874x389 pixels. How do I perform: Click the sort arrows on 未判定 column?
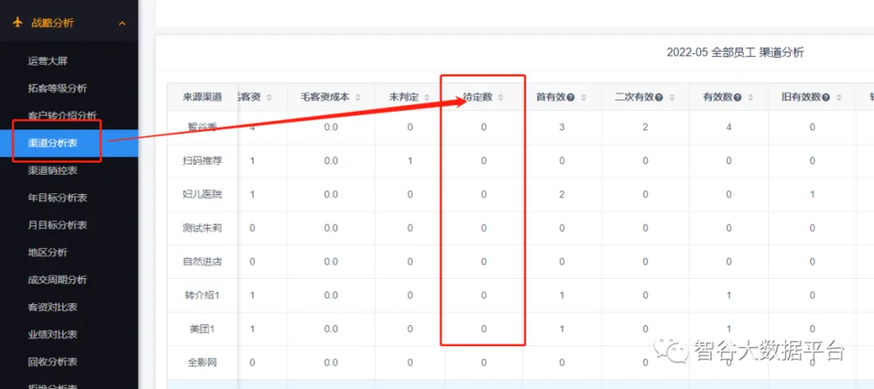431,97
